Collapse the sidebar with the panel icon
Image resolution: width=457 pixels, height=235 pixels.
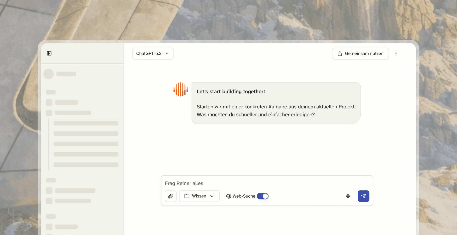[x=49, y=53]
